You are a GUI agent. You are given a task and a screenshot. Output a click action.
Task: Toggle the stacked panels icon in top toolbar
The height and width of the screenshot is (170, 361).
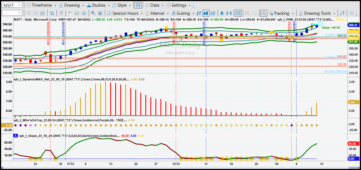click(138, 5)
